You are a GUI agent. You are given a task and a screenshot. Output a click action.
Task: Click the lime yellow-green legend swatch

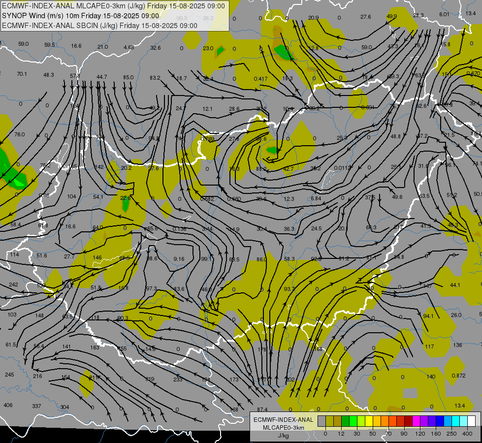point(361,421)
